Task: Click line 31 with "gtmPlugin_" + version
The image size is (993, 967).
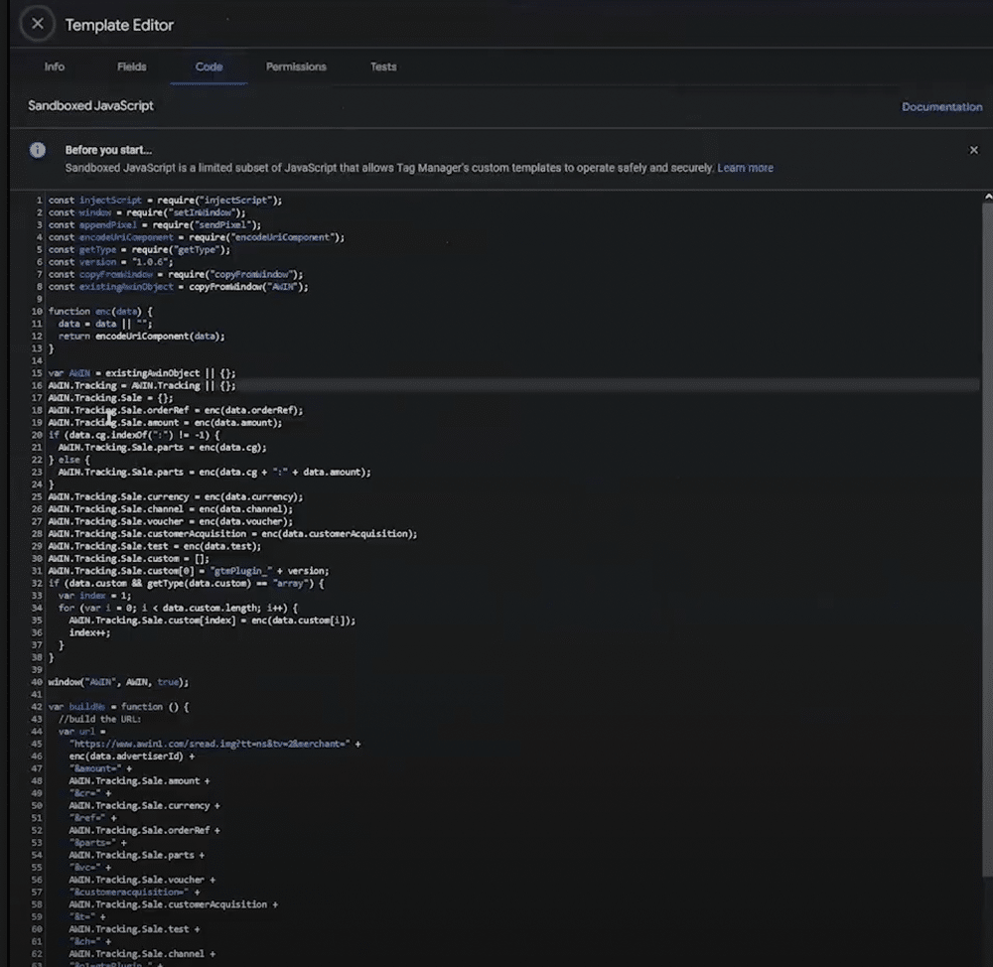Action: click(x=189, y=571)
